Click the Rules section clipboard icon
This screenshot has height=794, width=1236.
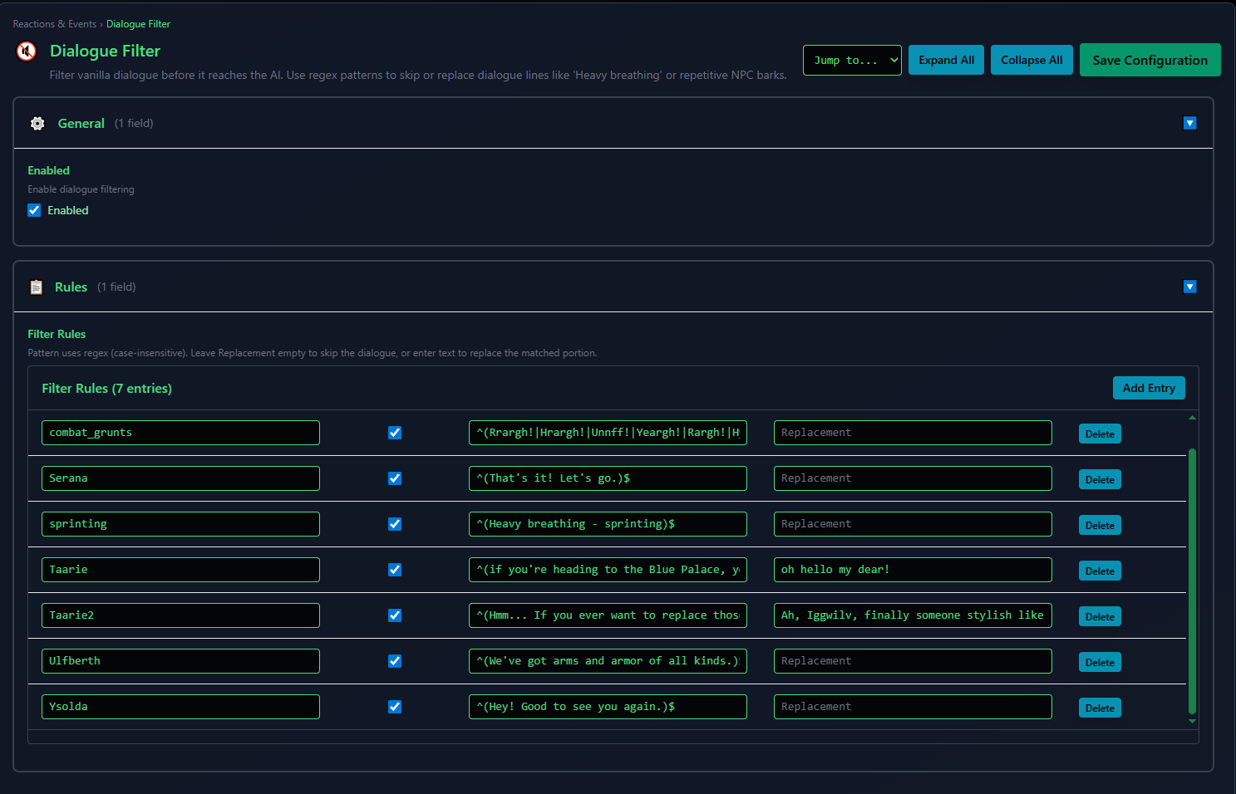36,287
